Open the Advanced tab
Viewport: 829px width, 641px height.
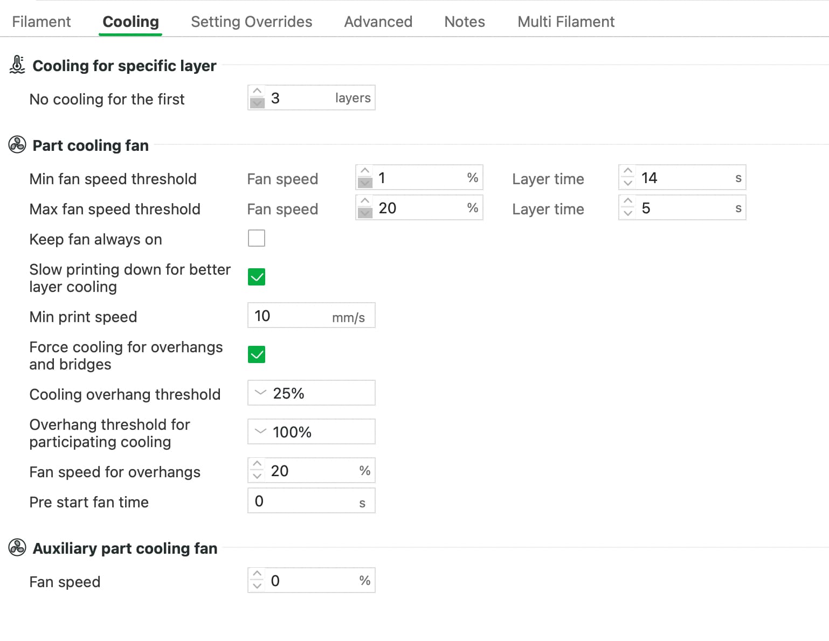pyautogui.click(x=378, y=22)
